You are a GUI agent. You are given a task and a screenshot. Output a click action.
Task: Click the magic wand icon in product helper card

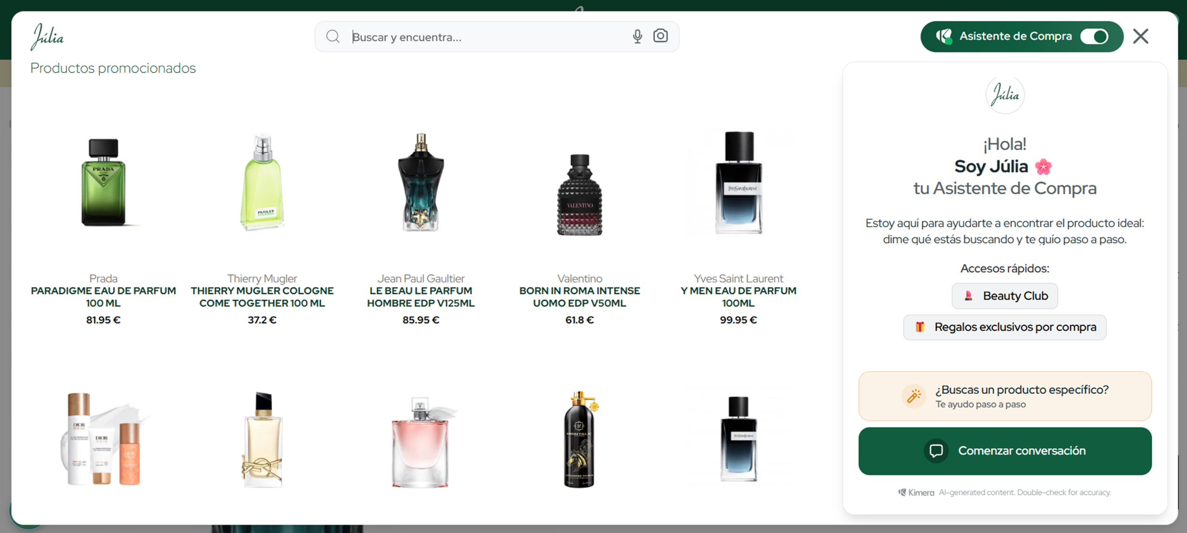tap(913, 396)
